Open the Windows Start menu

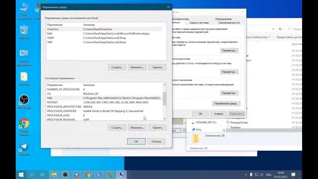coord(21,175)
